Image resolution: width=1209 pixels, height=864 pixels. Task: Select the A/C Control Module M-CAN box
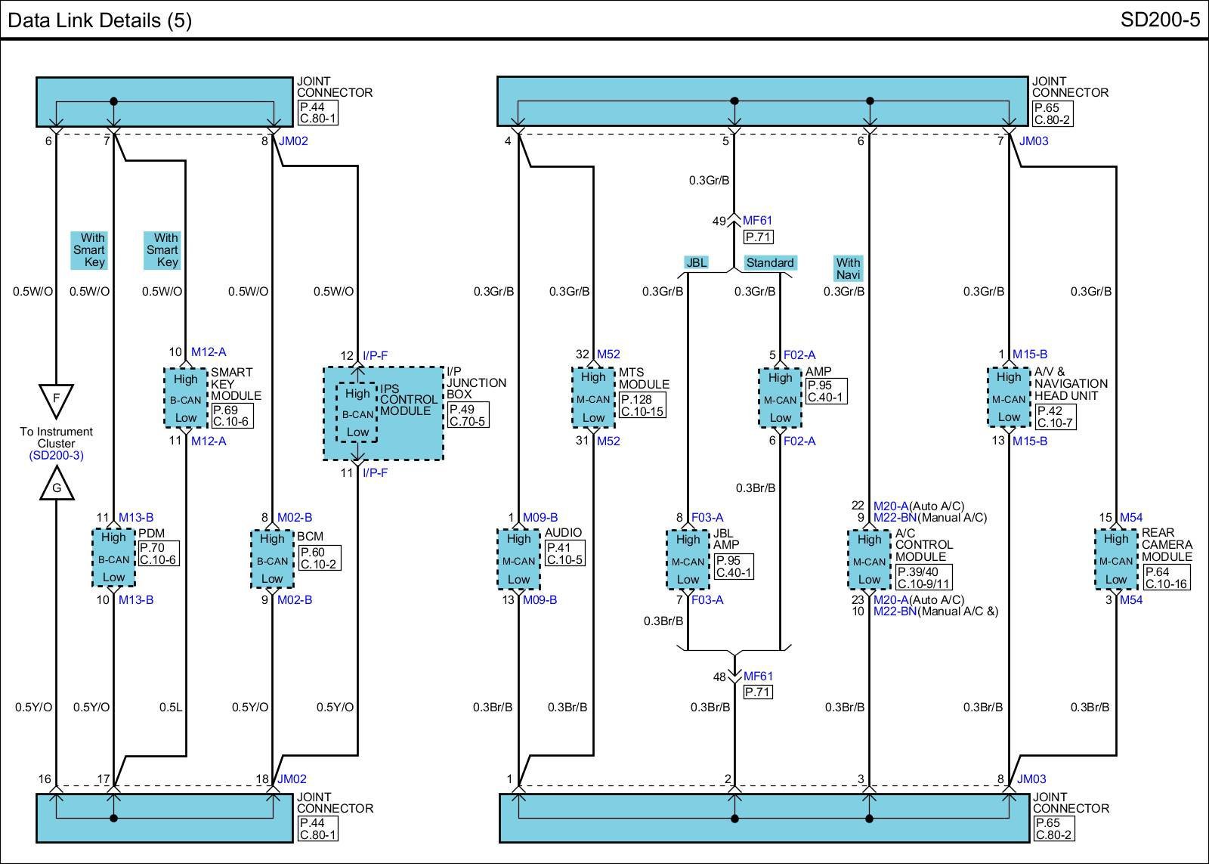click(869, 559)
